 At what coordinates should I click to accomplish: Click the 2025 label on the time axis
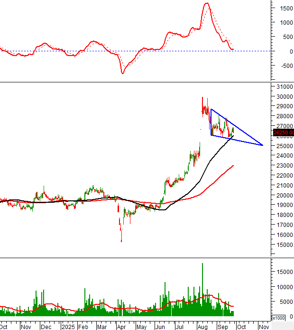[68, 327]
